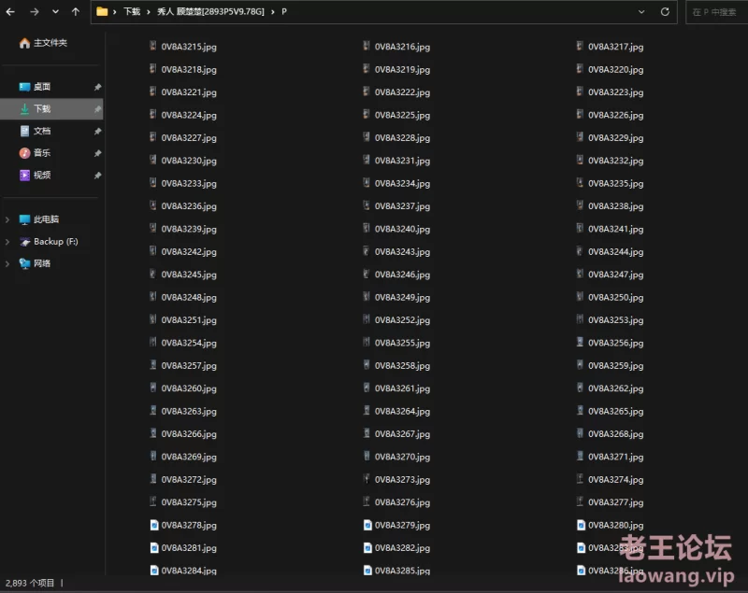Click the search box field

(716, 12)
